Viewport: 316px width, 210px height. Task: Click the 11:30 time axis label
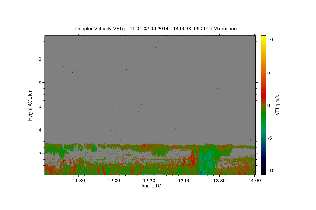click(x=78, y=181)
